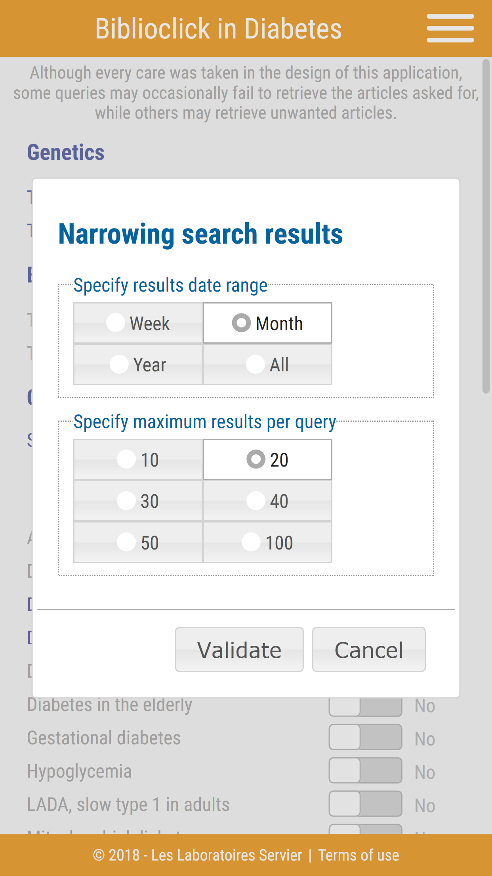Viewport: 492px width, 876px height.
Task: Enable the Diabetes in the elderly toggle
Action: pyautogui.click(x=365, y=705)
